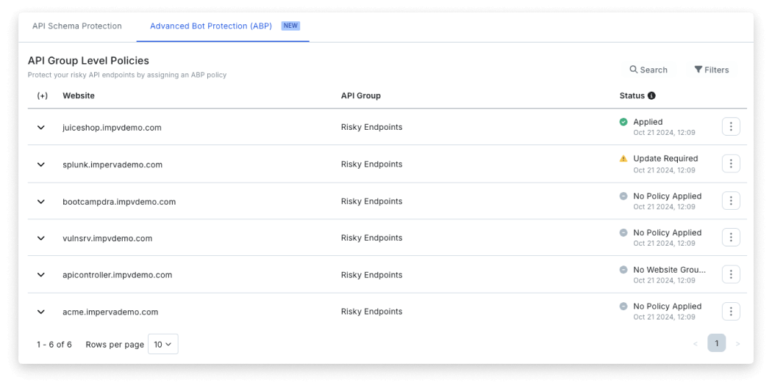Expand all rows with the (+) header

pos(43,95)
